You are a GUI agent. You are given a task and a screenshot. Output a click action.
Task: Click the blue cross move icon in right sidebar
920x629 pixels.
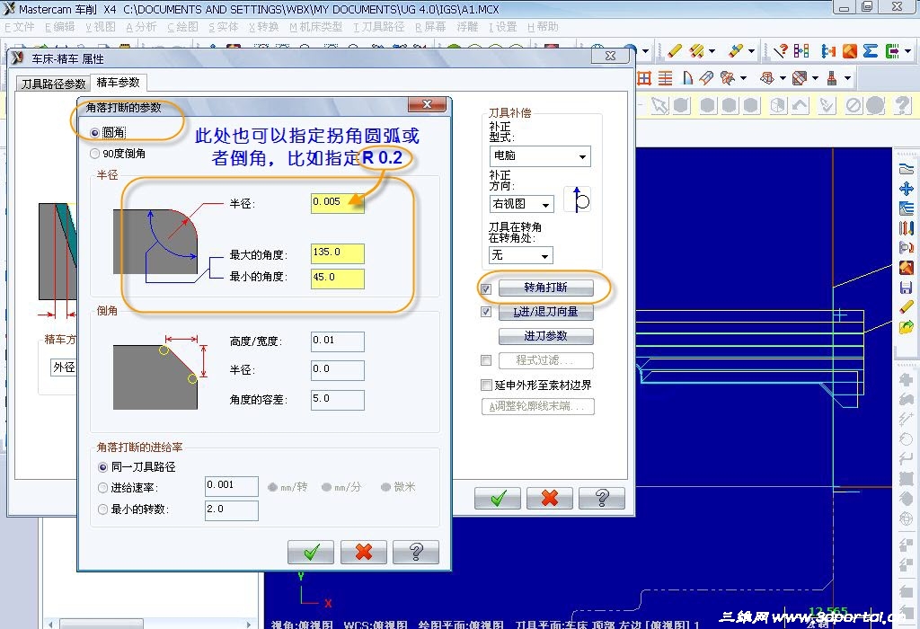pyautogui.click(x=906, y=189)
